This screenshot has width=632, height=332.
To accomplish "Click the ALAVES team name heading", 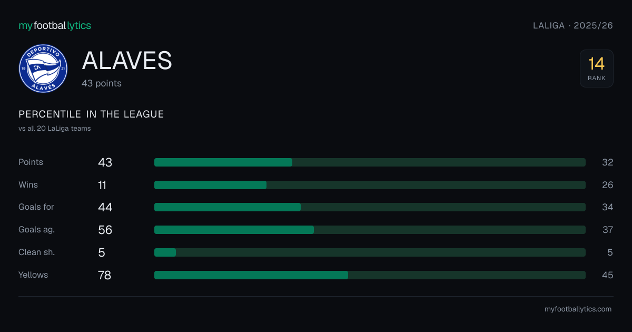I will [127, 61].
